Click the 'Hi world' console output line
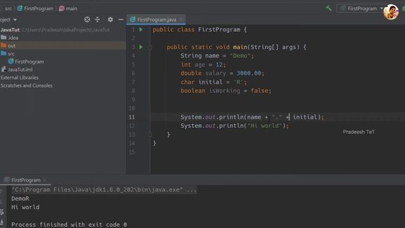 (x=25, y=207)
